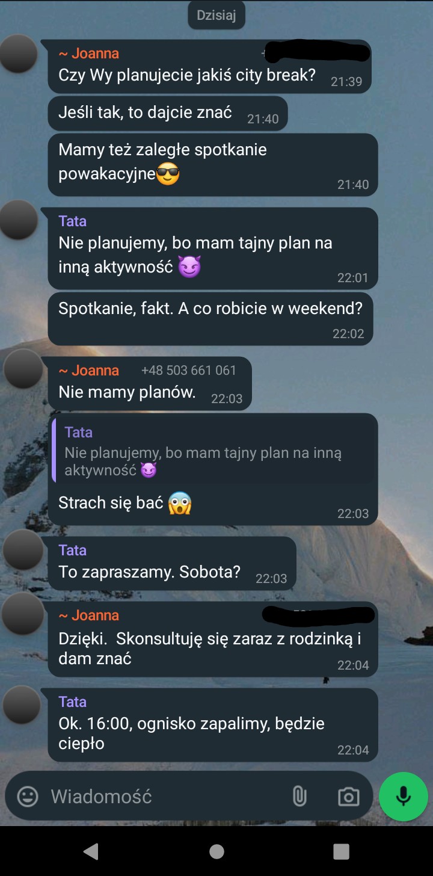Tap 'Tata' sender name above 'To zapraszamy'
The image size is (433, 876).
coord(73,550)
